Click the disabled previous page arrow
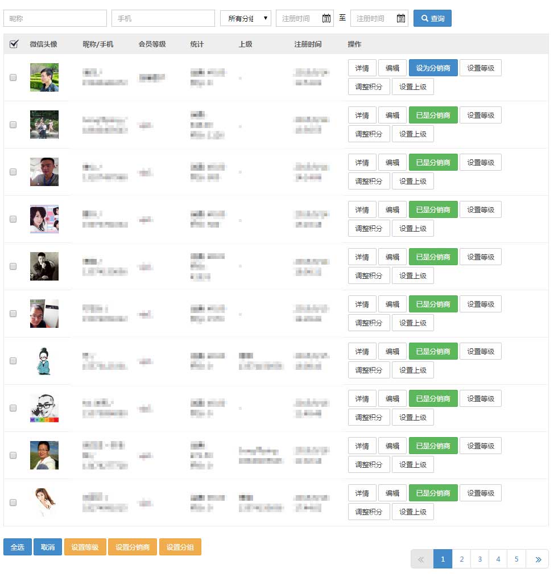The width and height of the screenshot is (554, 585). coord(421,559)
